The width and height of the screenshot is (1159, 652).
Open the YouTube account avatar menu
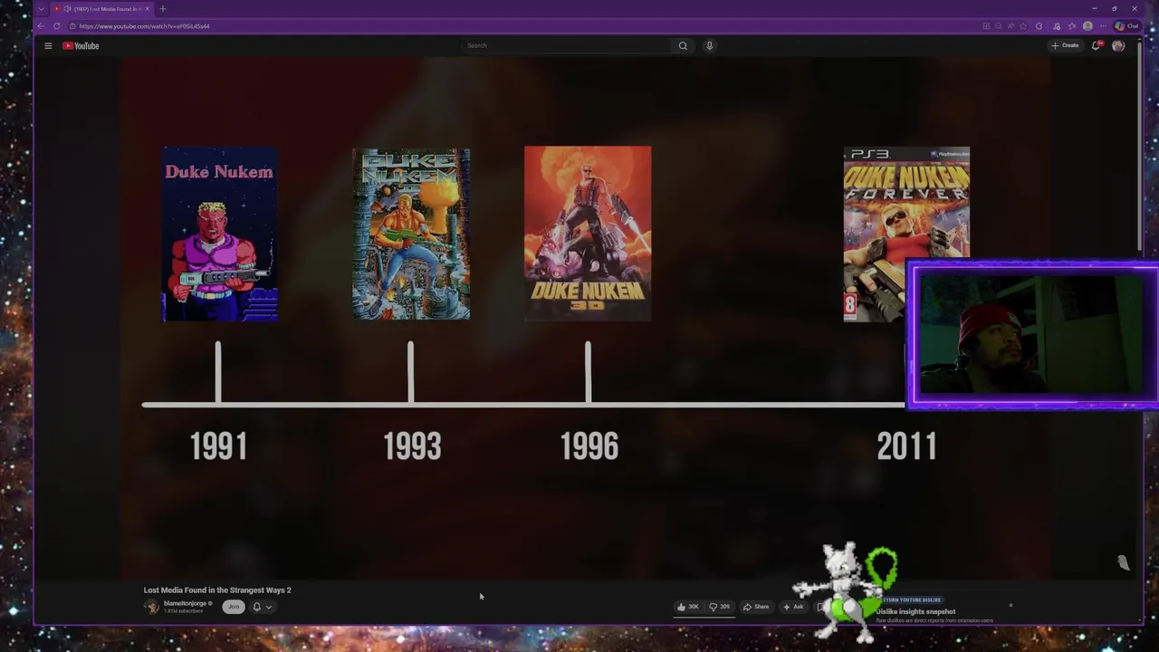pyautogui.click(x=1118, y=45)
